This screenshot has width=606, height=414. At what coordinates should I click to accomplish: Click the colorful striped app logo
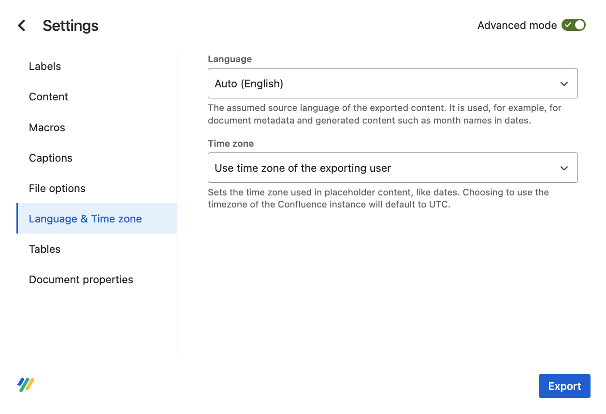[x=26, y=385]
